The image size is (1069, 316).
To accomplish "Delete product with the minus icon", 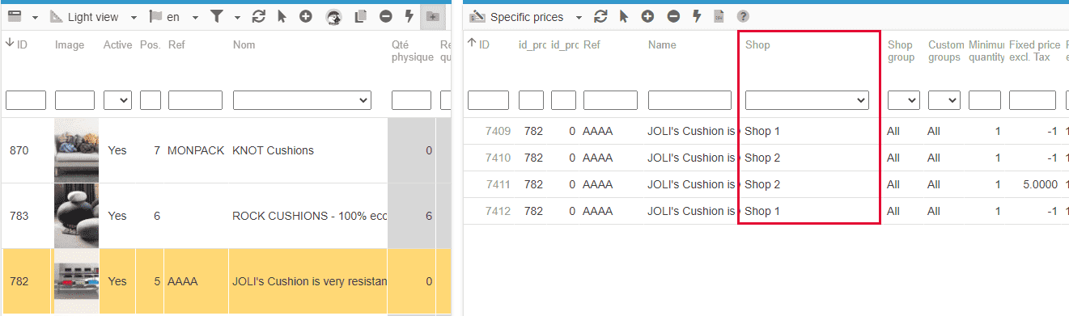I will (x=386, y=16).
